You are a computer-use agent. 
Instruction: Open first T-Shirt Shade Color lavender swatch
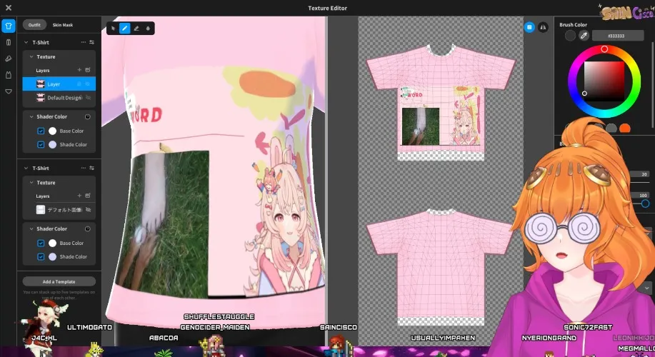(x=52, y=144)
